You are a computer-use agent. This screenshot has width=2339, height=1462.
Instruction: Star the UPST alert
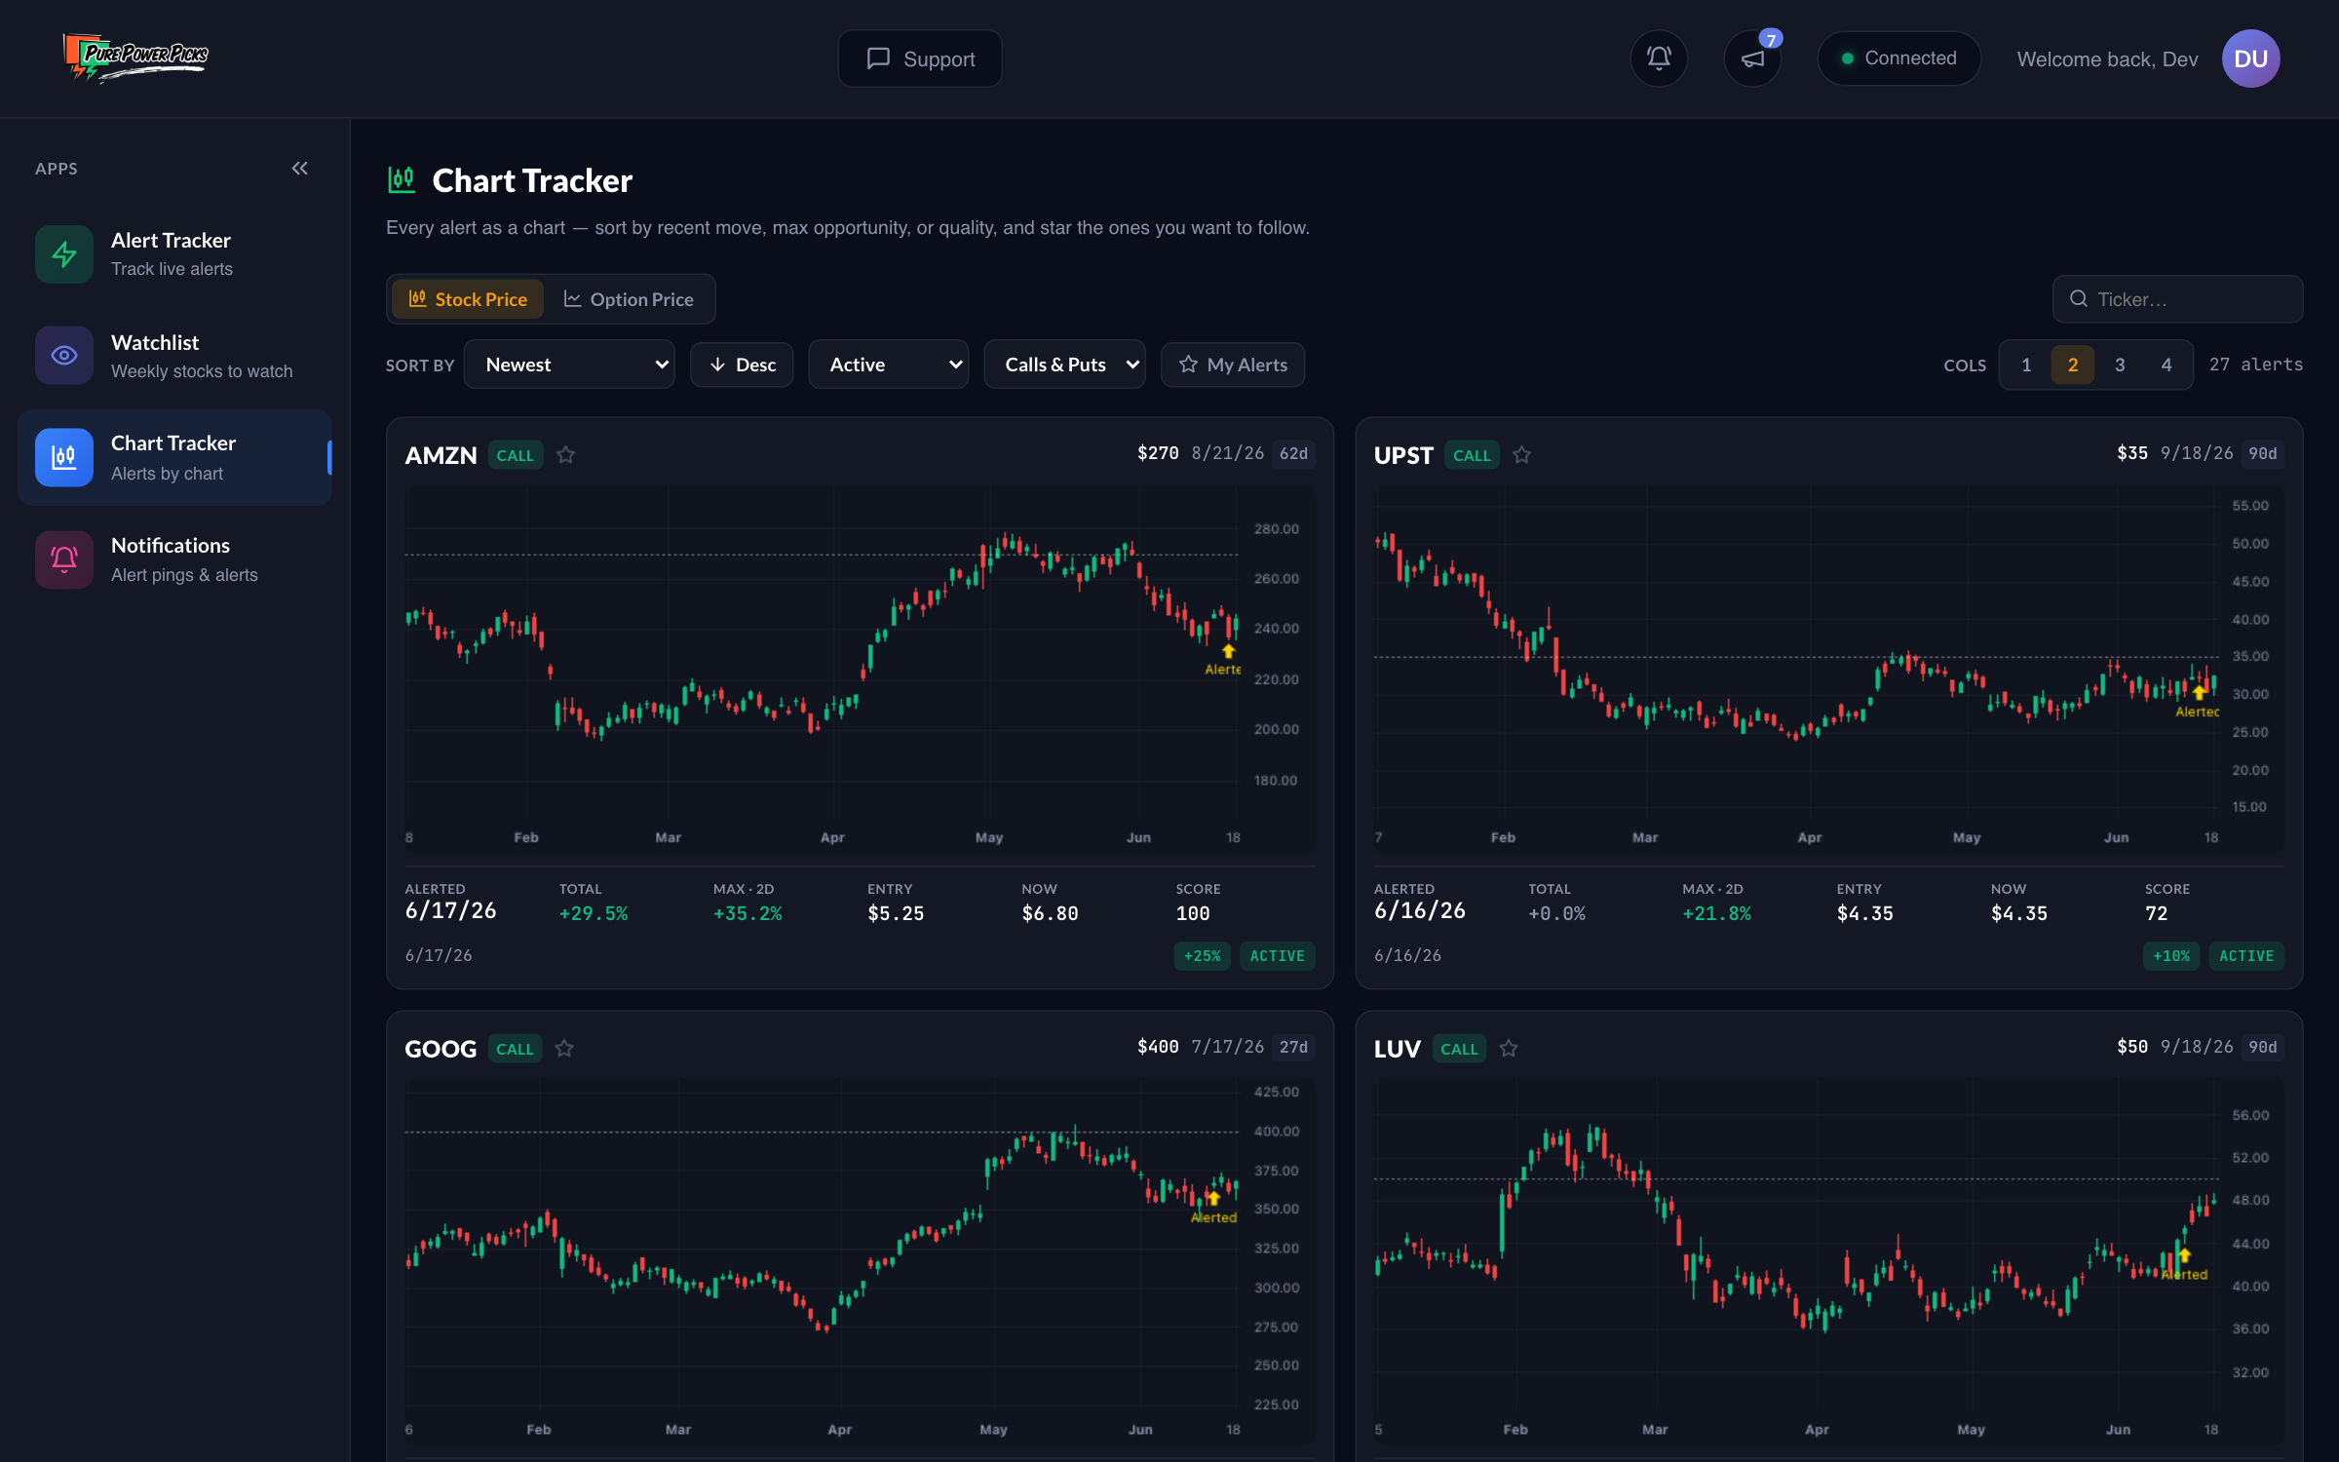coord(1521,455)
